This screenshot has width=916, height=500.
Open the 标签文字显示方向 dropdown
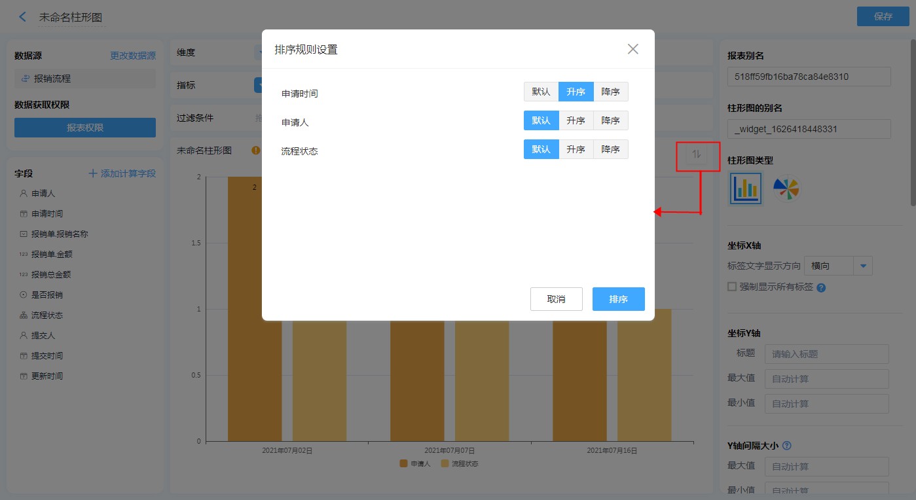(x=863, y=266)
